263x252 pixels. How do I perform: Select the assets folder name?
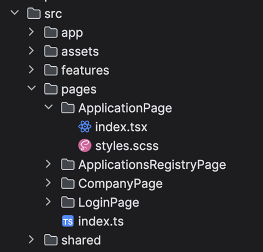click(80, 52)
